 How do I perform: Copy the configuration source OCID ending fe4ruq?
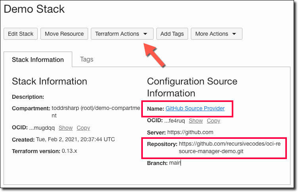pyautogui.click(x=213, y=121)
